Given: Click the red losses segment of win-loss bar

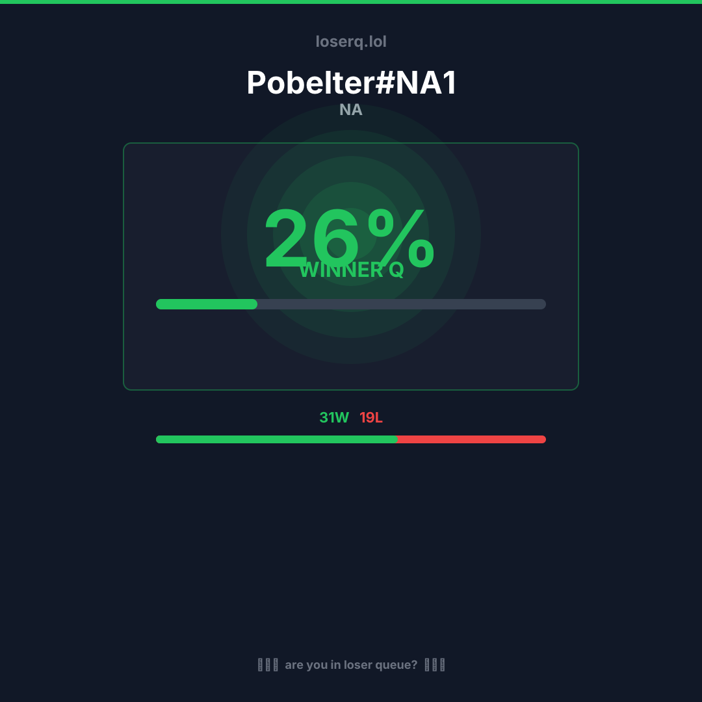Looking at the screenshot, I should click(471, 439).
